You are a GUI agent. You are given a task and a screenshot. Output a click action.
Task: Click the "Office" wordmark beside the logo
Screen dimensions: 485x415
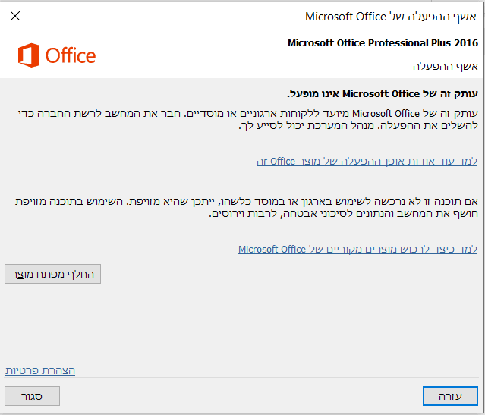71,55
